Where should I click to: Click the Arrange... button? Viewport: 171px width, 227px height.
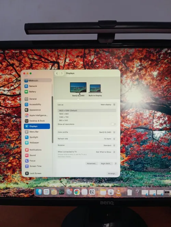click(112, 173)
